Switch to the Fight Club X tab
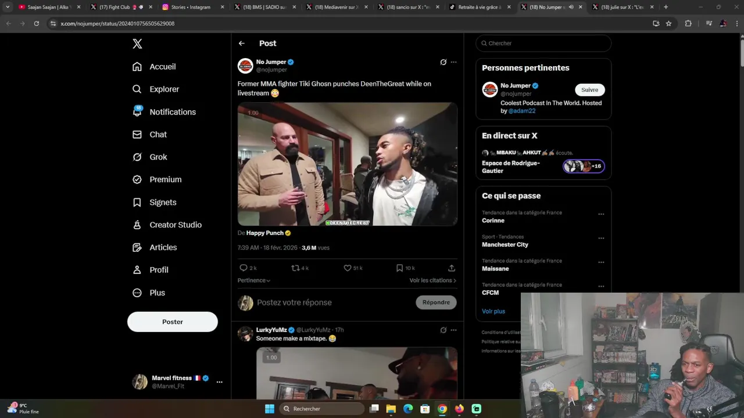 pyautogui.click(x=121, y=7)
